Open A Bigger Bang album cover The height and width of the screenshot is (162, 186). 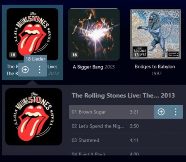click(94, 34)
